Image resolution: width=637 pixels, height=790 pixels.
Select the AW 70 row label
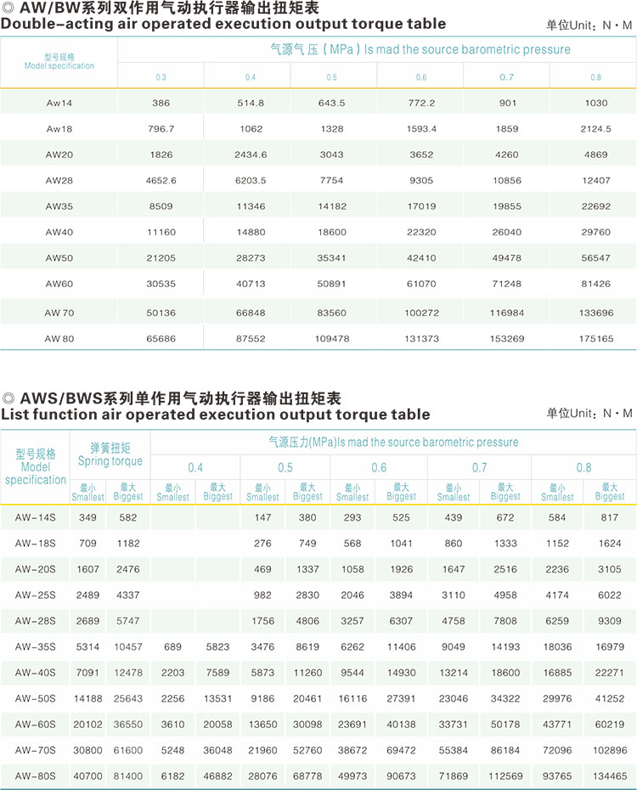59,313
